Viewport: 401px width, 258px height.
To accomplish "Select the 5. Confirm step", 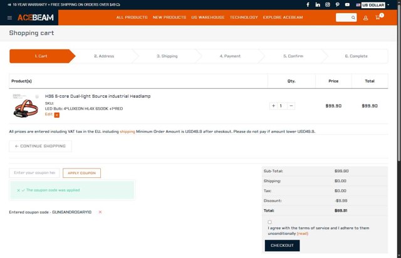I will [x=293, y=56].
